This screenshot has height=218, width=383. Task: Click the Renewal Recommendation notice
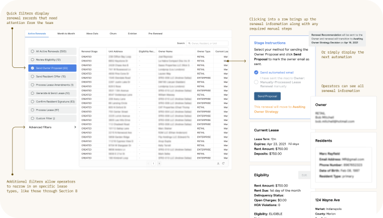tap(337, 39)
